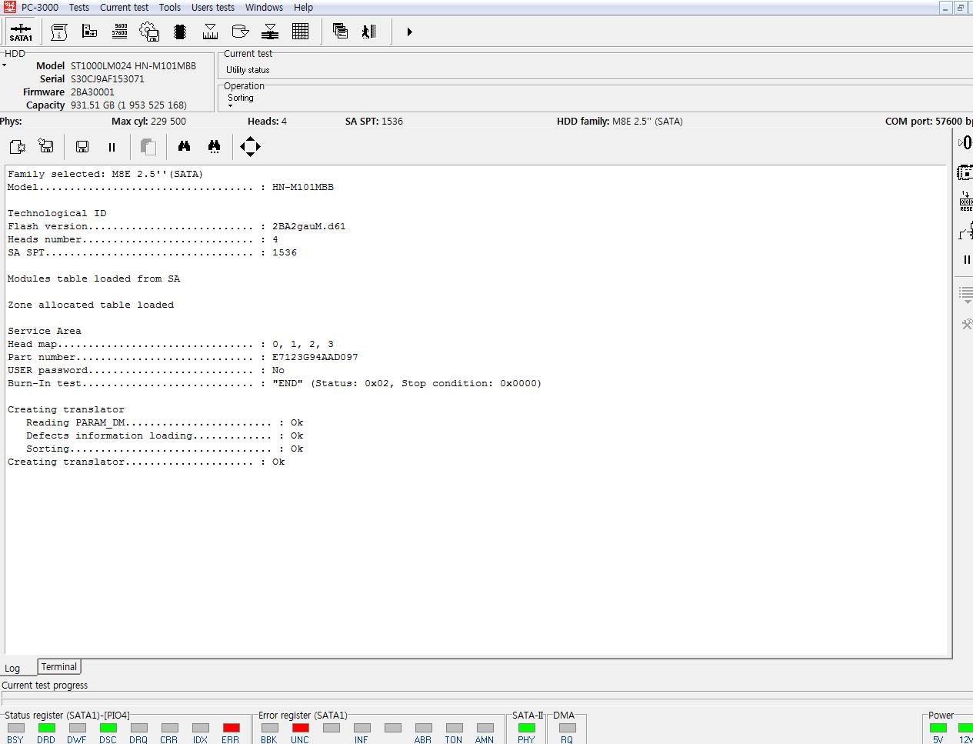Expand the HDD panel dropdown arrow
973x744 pixels.
pyautogui.click(x=5, y=65)
